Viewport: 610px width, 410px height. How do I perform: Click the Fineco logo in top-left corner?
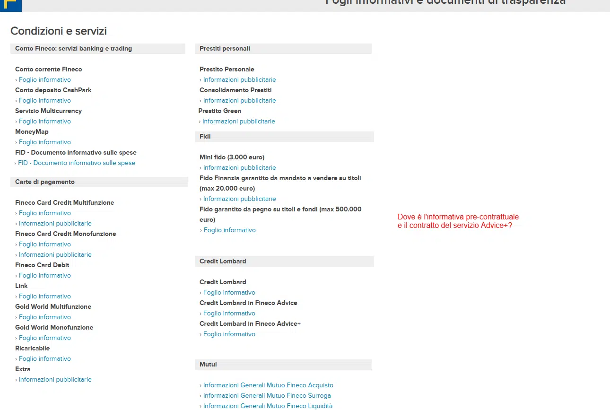click(10, 5)
